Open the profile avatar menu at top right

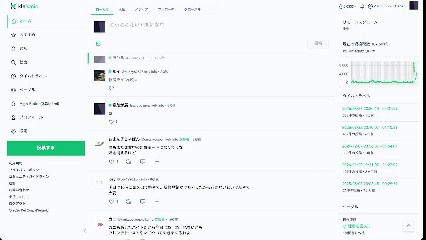(414, 5)
